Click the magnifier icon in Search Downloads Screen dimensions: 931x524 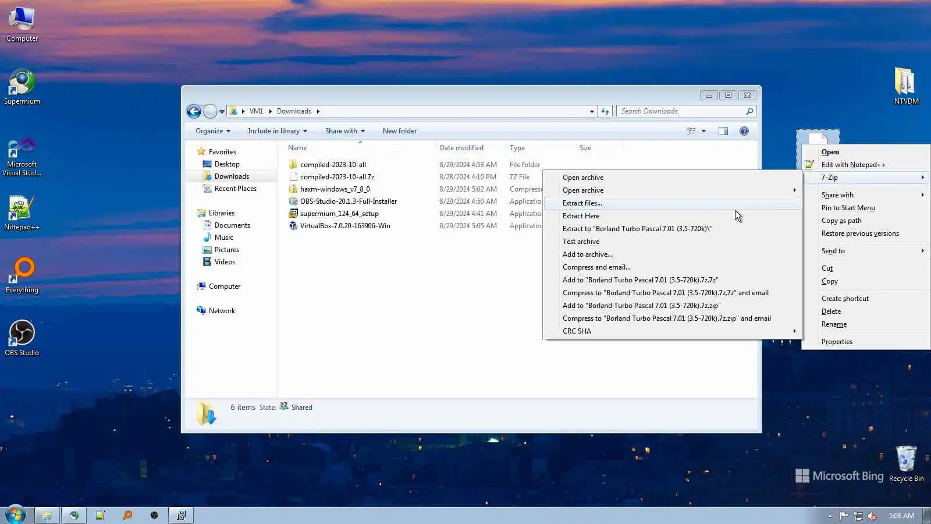tap(749, 111)
